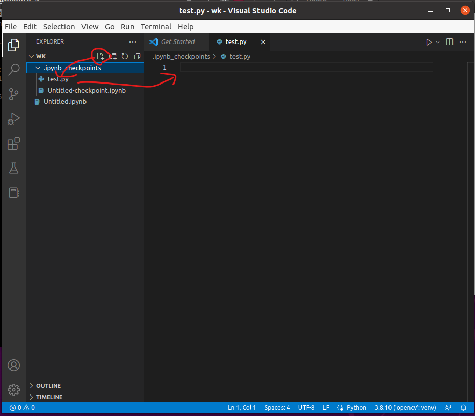Collapse the .ipynb_checkpoints folder
The image size is (475, 416).
click(38, 68)
